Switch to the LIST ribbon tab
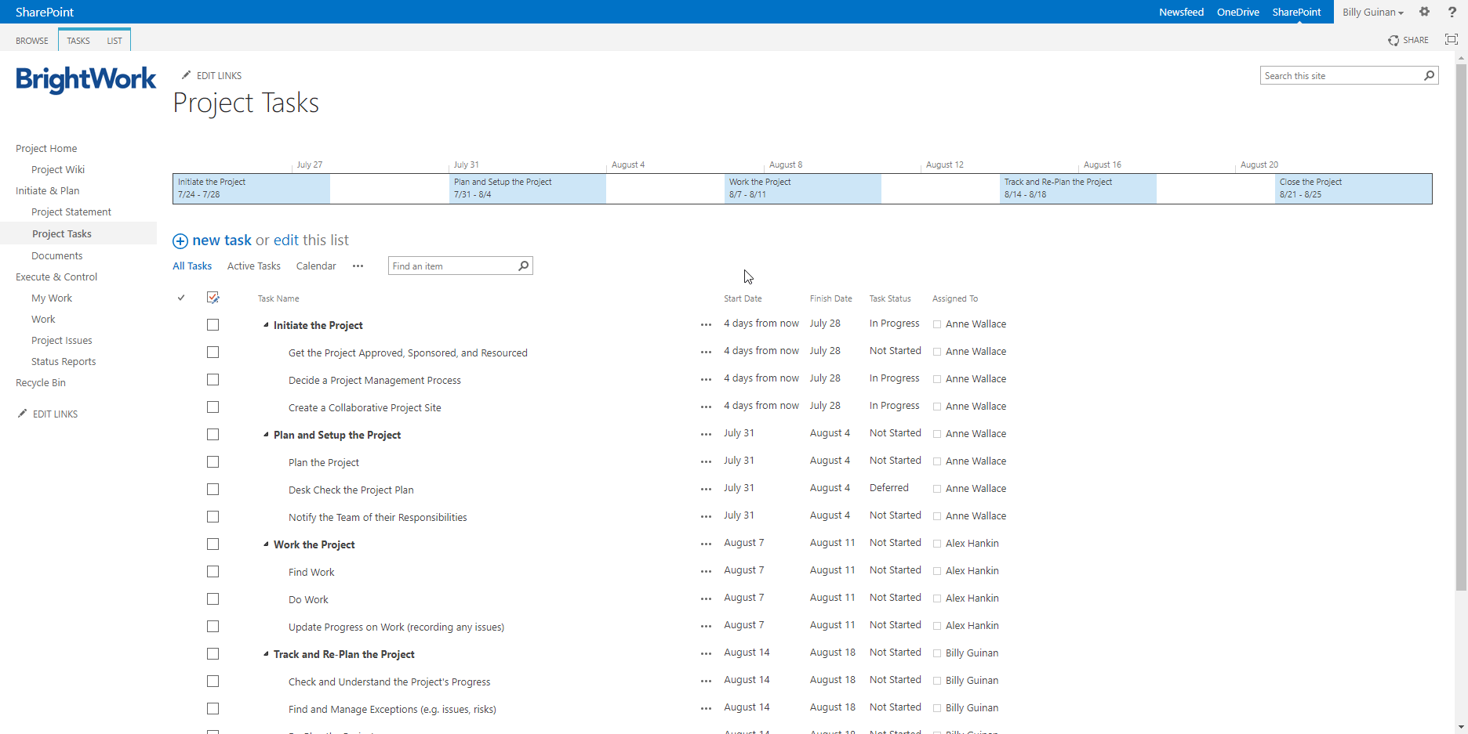Image resolution: width=1468 pixels, height=734 pixels. tap(114, 40)
